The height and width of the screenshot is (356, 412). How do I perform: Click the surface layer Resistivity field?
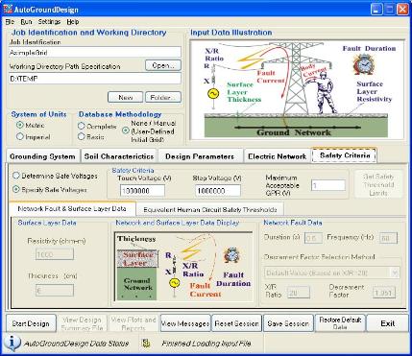(x=55, y=254)
